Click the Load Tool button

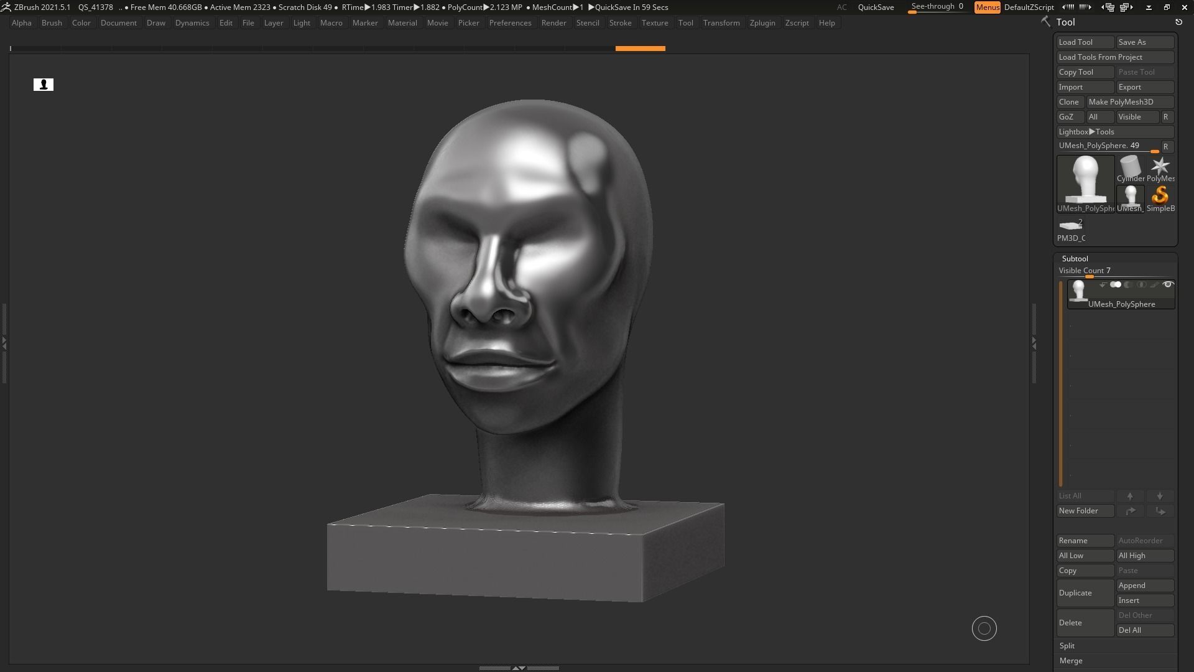1085,42
